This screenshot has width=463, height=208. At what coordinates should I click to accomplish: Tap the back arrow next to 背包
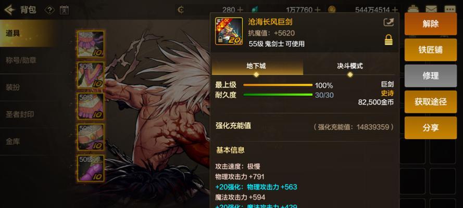click(x=9, y=10)
